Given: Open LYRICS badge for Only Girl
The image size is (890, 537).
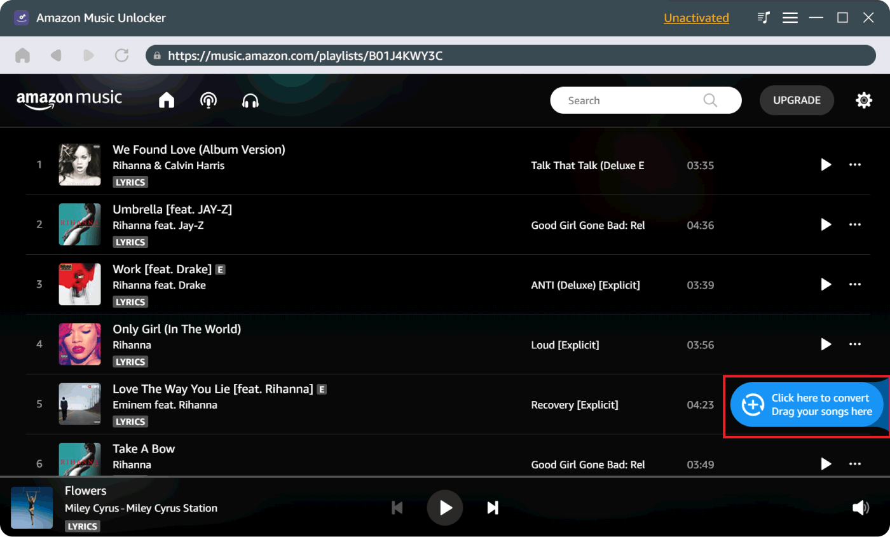Looking at the screenshot, I should click(x=130, y=362).
